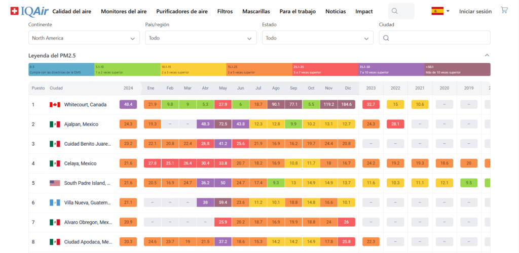Open the shopping cart
This screenshot has height=253, width=519.
(x=504, y=10)
